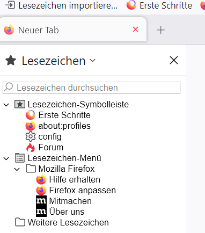Click the config gear icon
Screen dimensions: 205x233
pyautogui.click(x=31, y=136)
